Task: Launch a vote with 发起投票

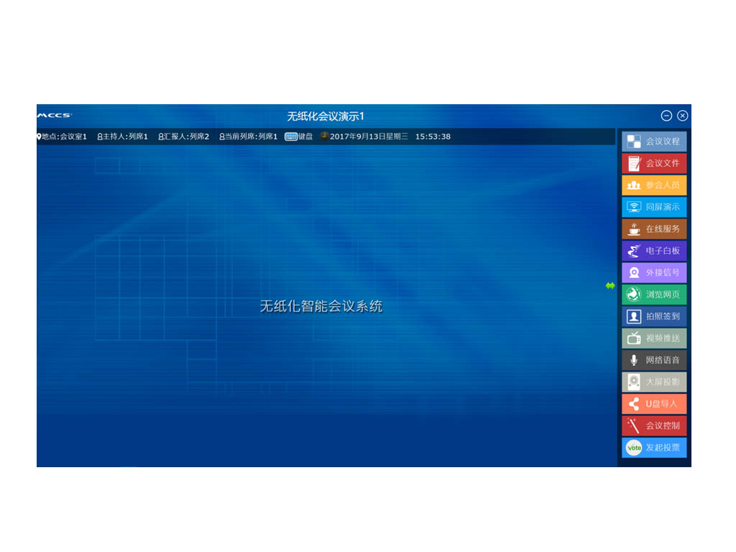Action: coord(654,448)
